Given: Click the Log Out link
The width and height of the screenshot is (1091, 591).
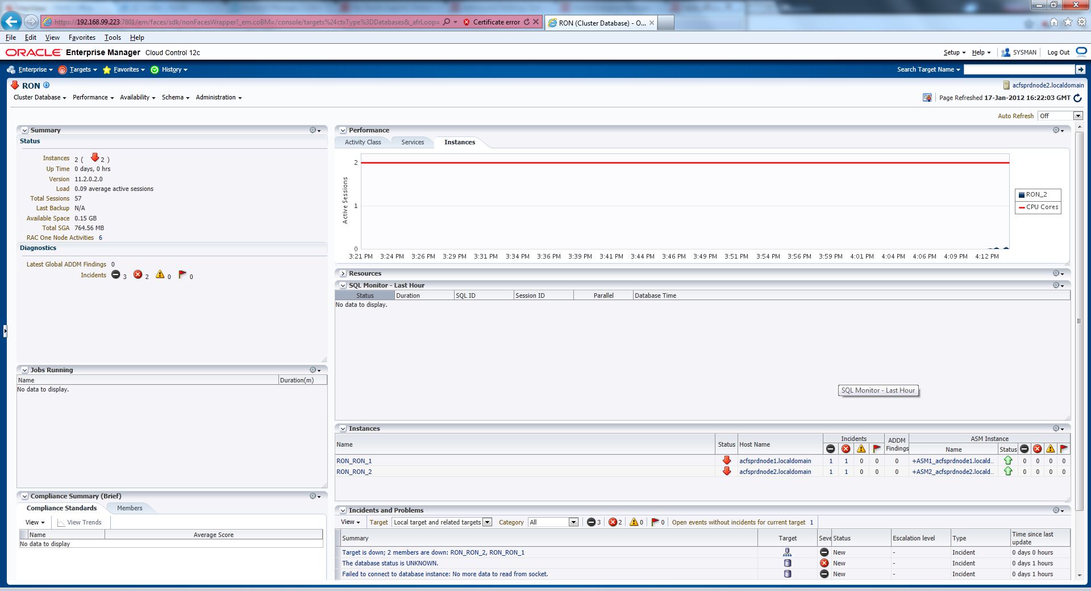Looking at the screenshot, I should (x=1058, y=52).
